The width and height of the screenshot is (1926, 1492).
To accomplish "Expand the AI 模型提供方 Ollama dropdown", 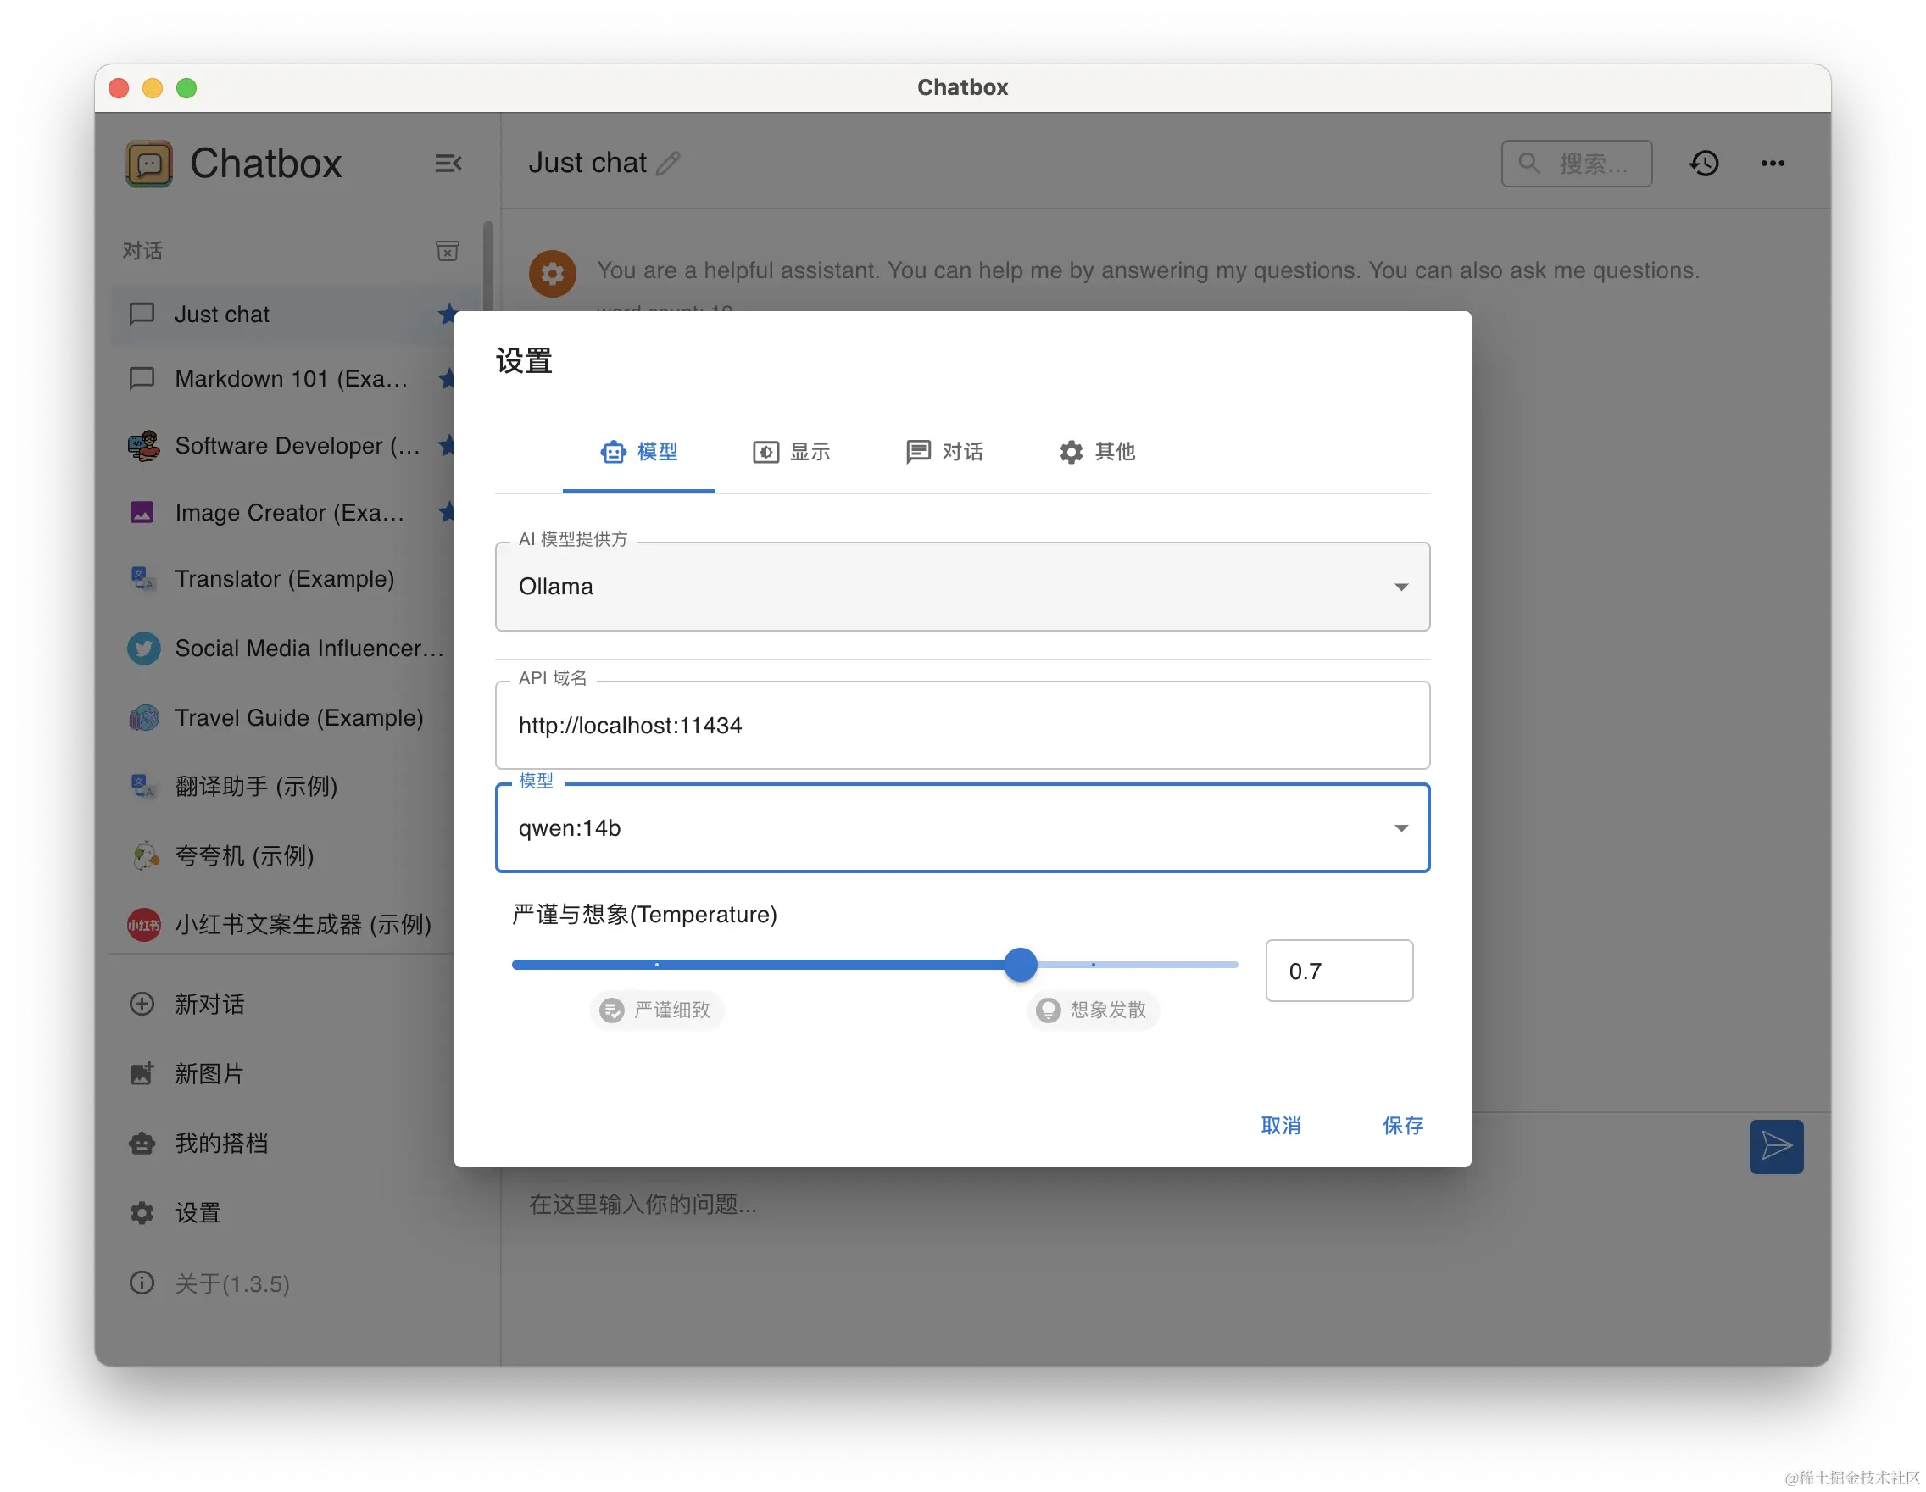I will pyautogui.click(x=962, y=587).
